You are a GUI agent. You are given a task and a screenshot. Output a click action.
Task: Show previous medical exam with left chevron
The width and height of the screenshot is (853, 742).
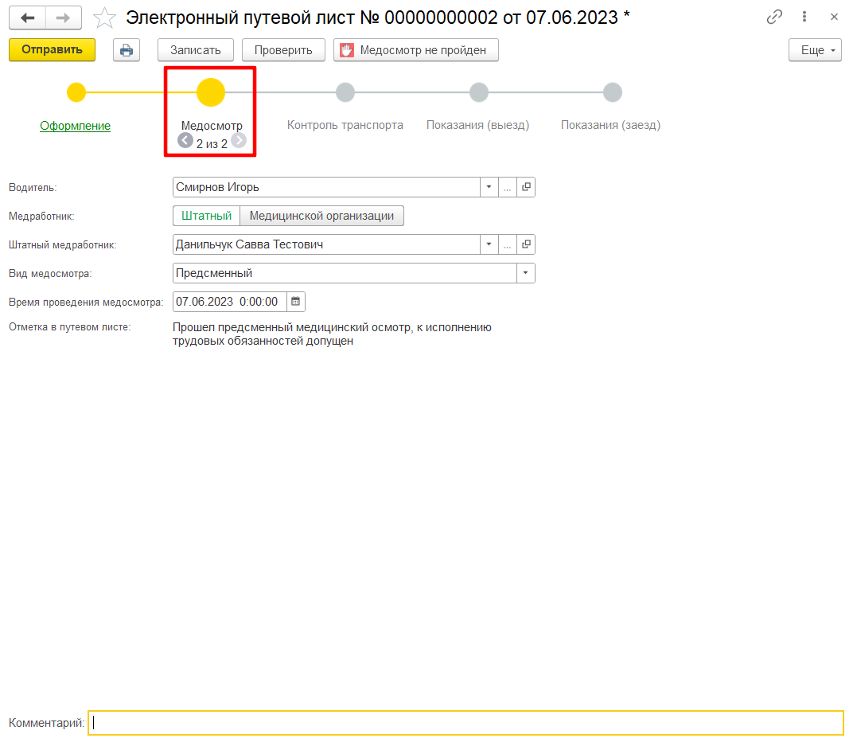pos(185,140)
